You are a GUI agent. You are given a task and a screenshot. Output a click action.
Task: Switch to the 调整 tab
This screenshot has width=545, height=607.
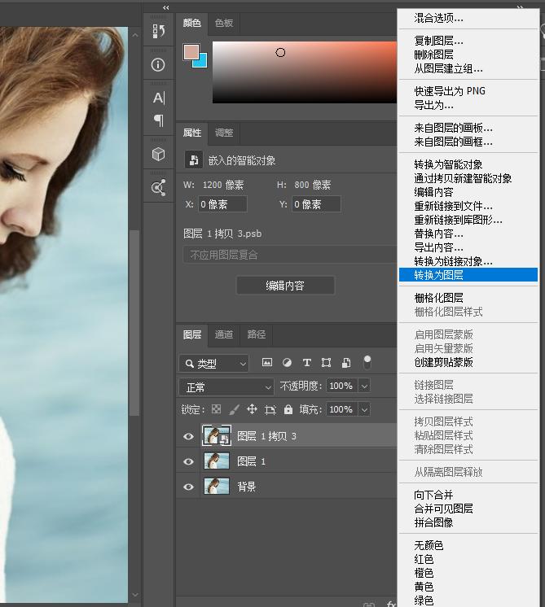(x=224, y=133)
